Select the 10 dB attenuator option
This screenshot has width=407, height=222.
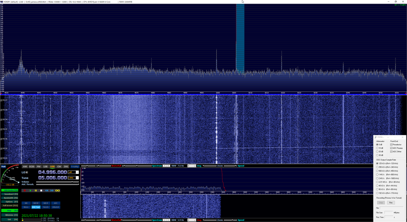click(x=380, y=148)
